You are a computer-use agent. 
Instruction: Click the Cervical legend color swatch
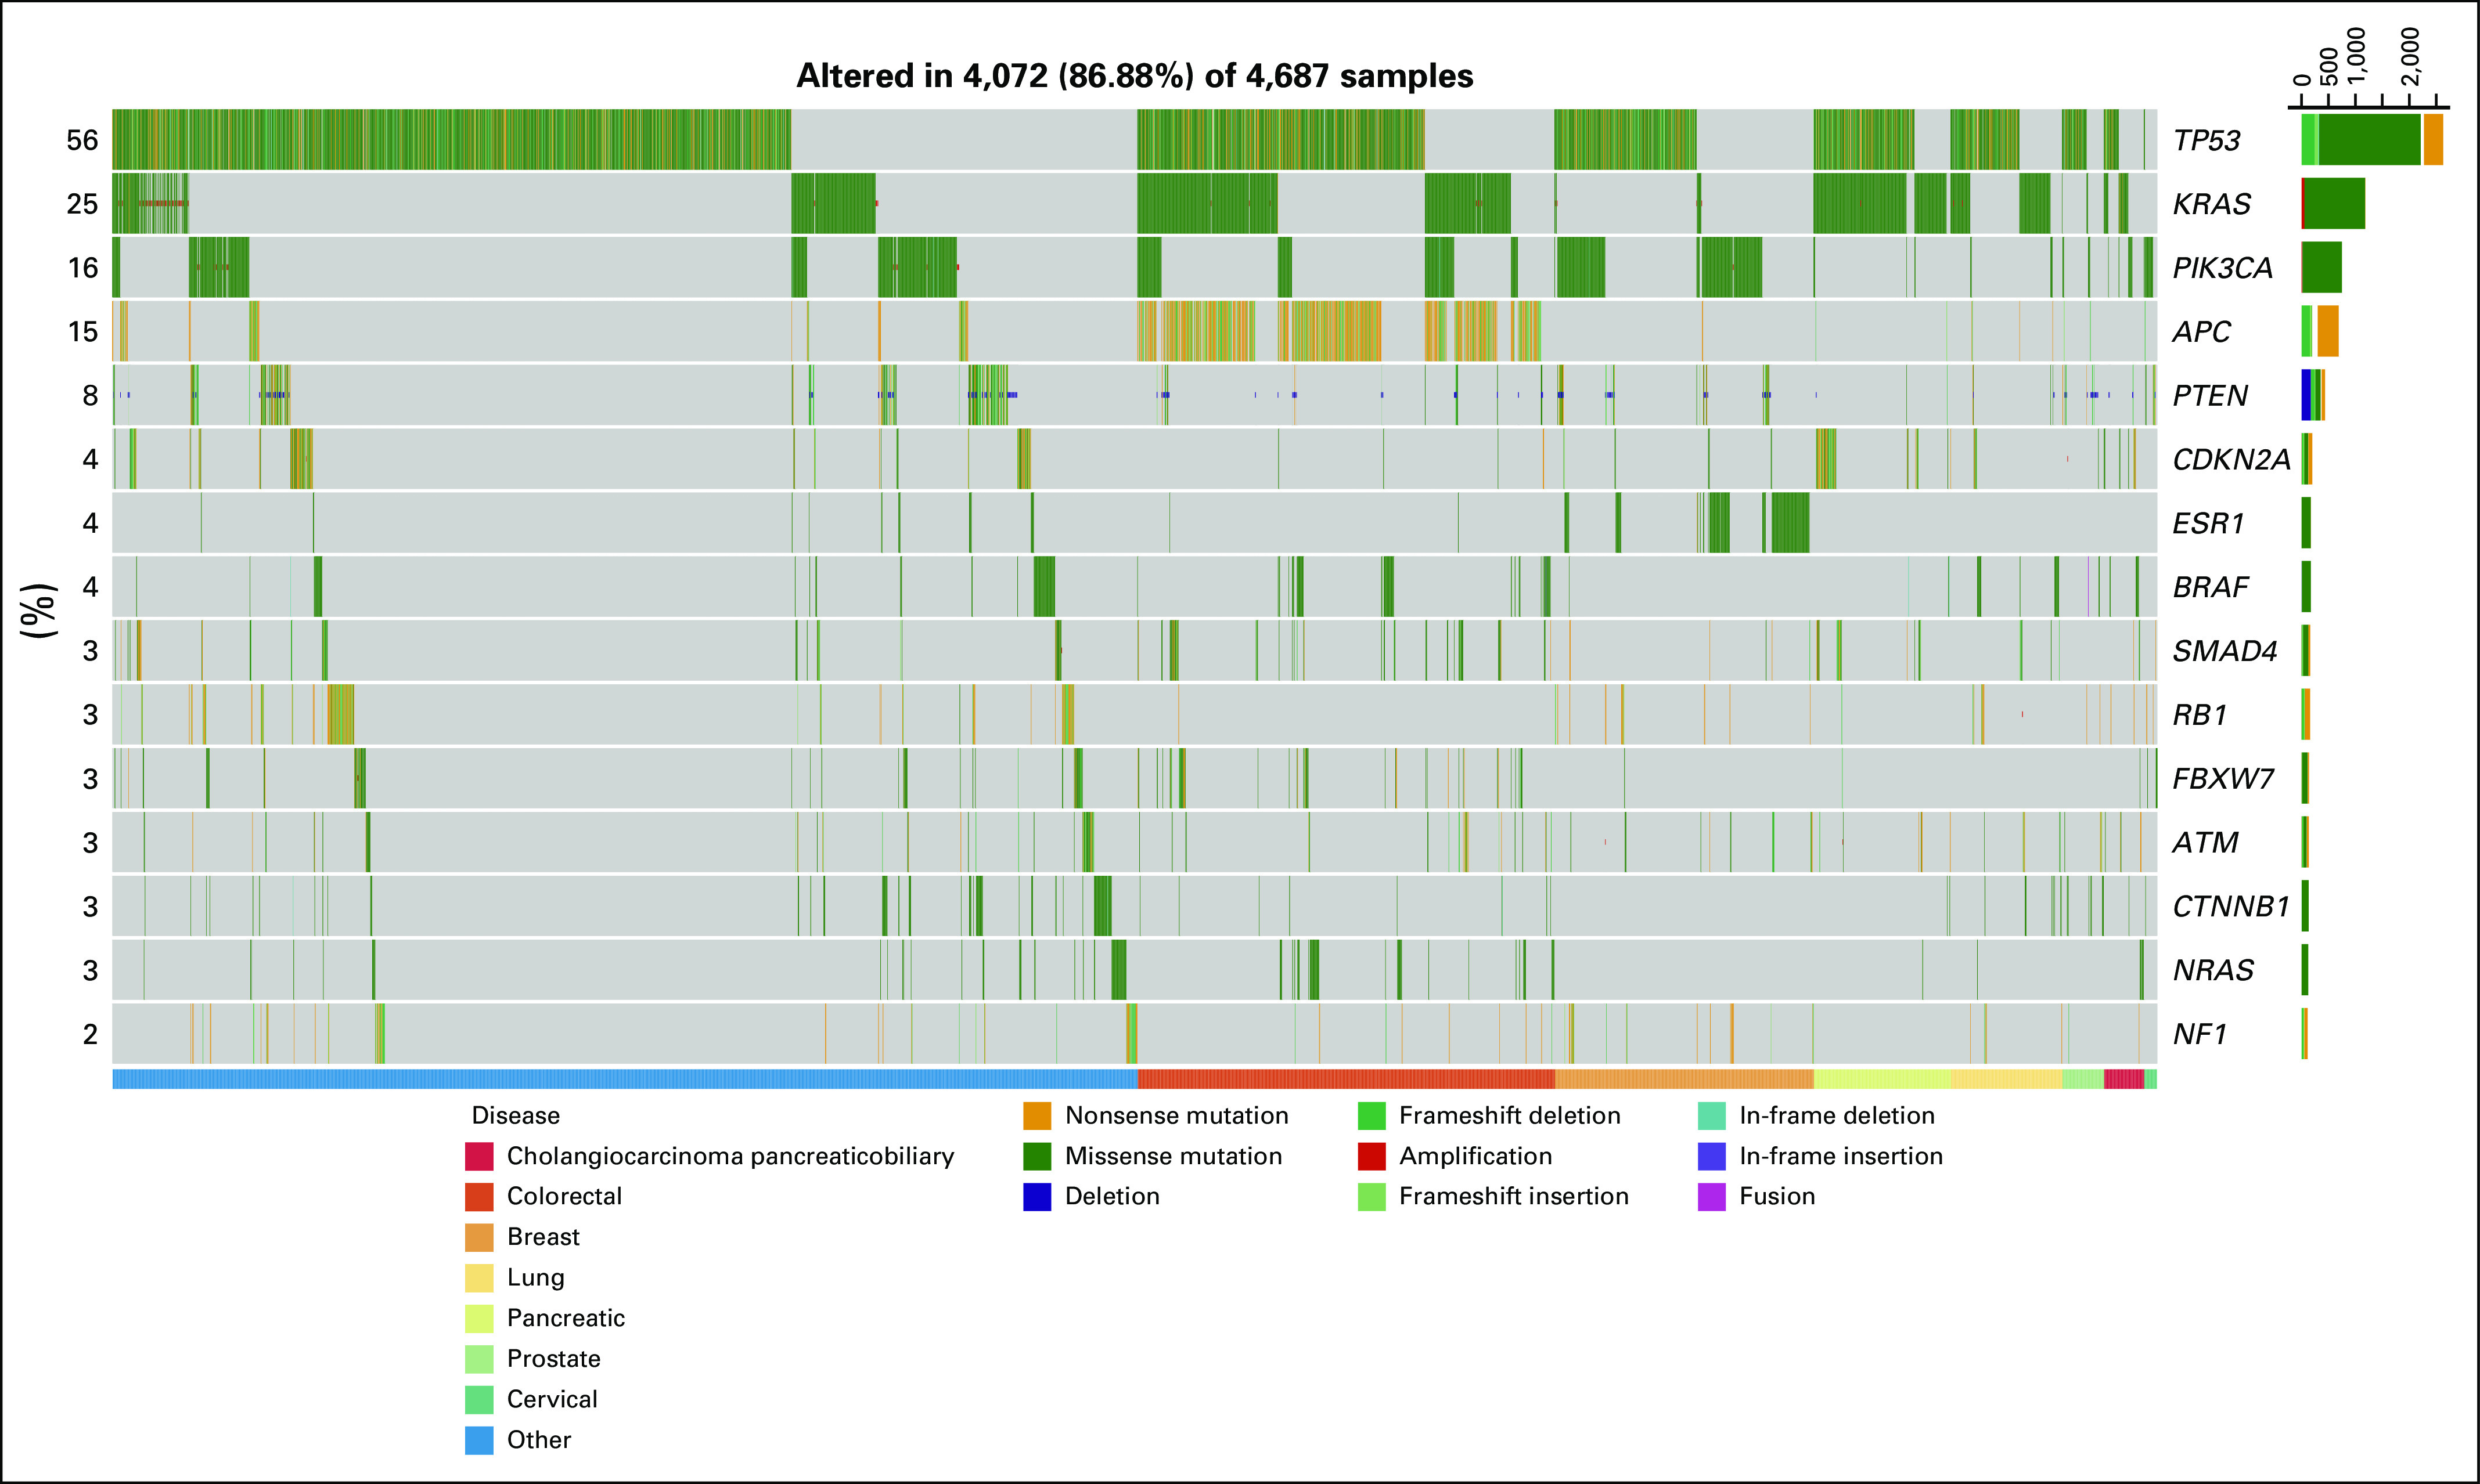point(479,1399)
